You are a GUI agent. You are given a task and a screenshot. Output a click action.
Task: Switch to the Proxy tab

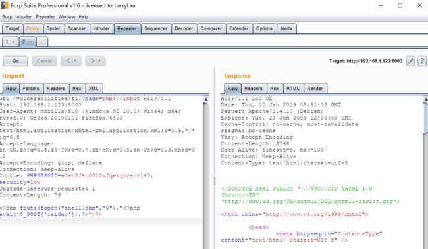33,28
